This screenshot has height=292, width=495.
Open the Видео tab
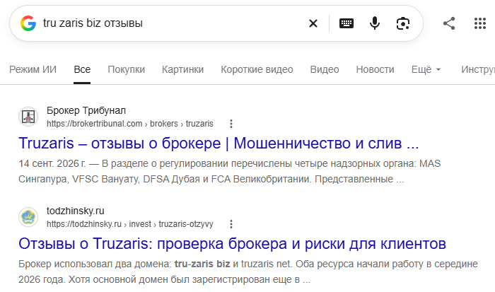pos(325,69)
